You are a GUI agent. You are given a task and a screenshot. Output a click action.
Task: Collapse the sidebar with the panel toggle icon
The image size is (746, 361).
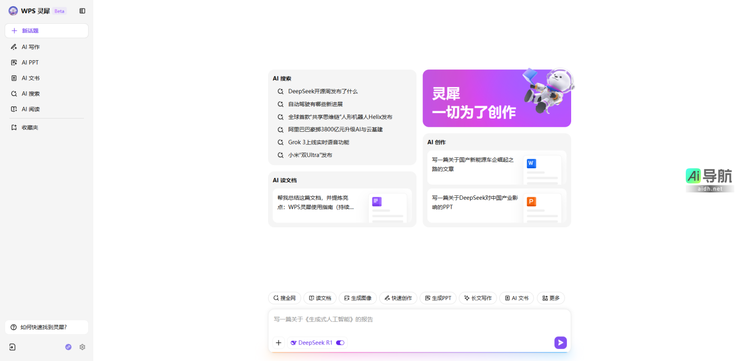pos(82,10)
